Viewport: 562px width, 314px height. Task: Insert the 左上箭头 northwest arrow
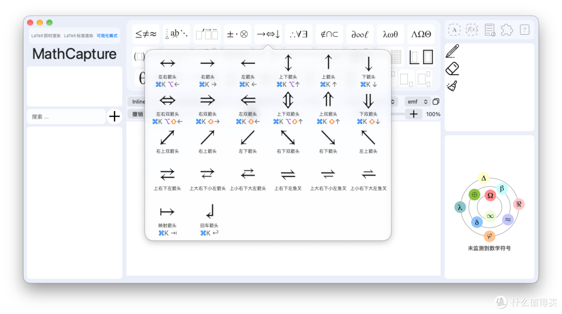[368, 138]
